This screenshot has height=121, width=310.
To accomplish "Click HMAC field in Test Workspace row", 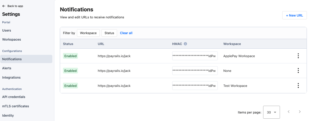I will 195,86.
